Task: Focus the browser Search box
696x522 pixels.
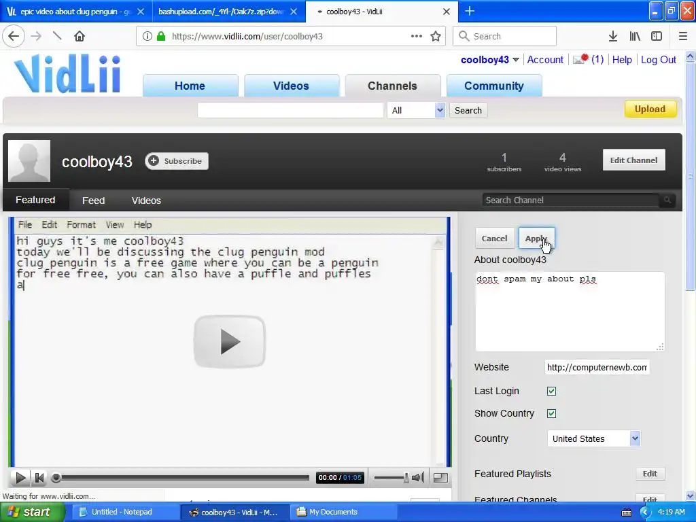Action: (x=505, y=37)
